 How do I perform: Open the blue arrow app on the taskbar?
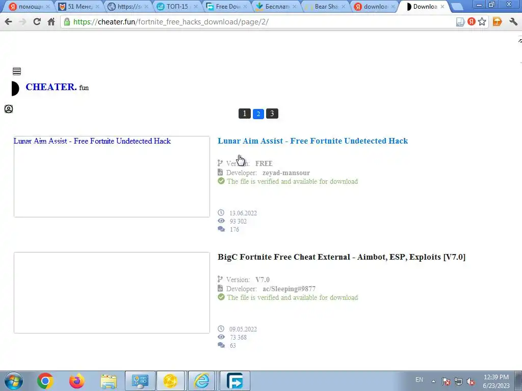(235, 381)
